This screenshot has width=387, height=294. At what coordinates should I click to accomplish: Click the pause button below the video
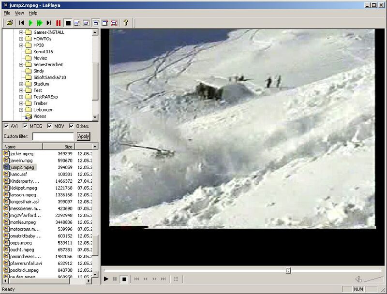point(115,279)
